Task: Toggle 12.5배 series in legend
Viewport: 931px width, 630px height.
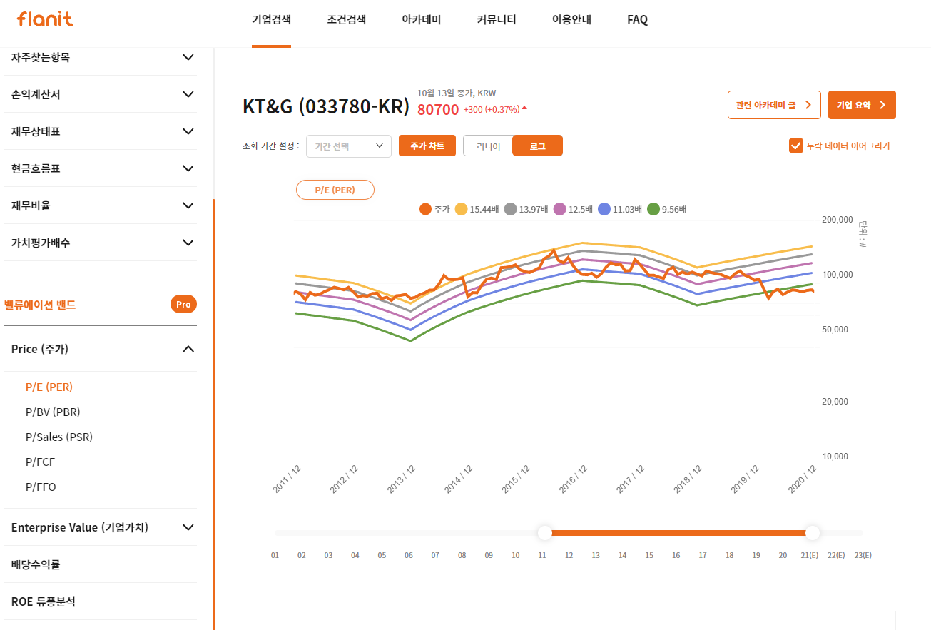Action: coord(574,209)
